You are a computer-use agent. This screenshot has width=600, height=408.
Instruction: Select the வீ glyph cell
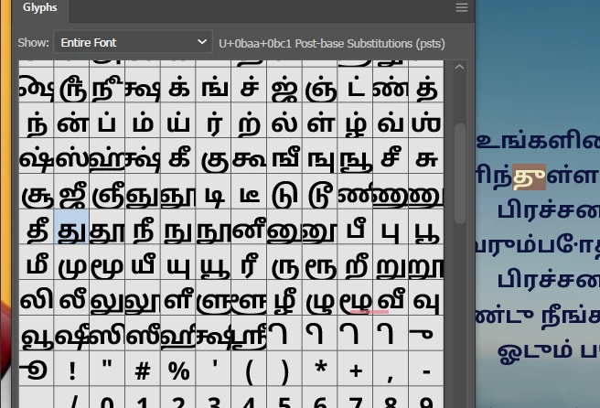point(391,298)
